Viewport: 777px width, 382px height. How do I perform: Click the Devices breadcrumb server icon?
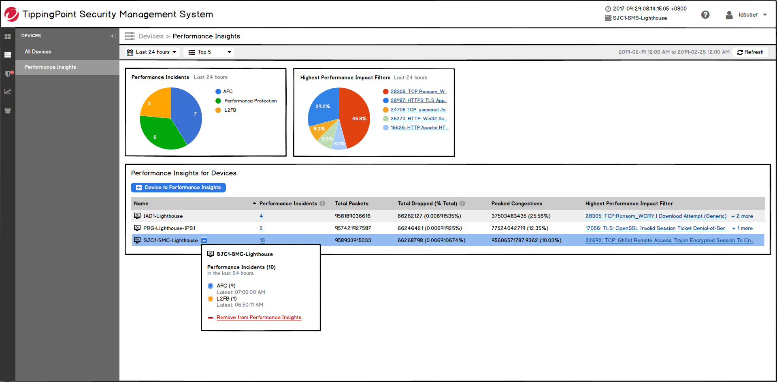point(130,36)
